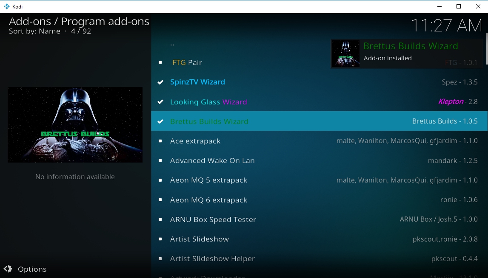Go up with the '..' parent entry
Image resolution: width=488 pixels, height=278 pixels.
coord(172,44)
